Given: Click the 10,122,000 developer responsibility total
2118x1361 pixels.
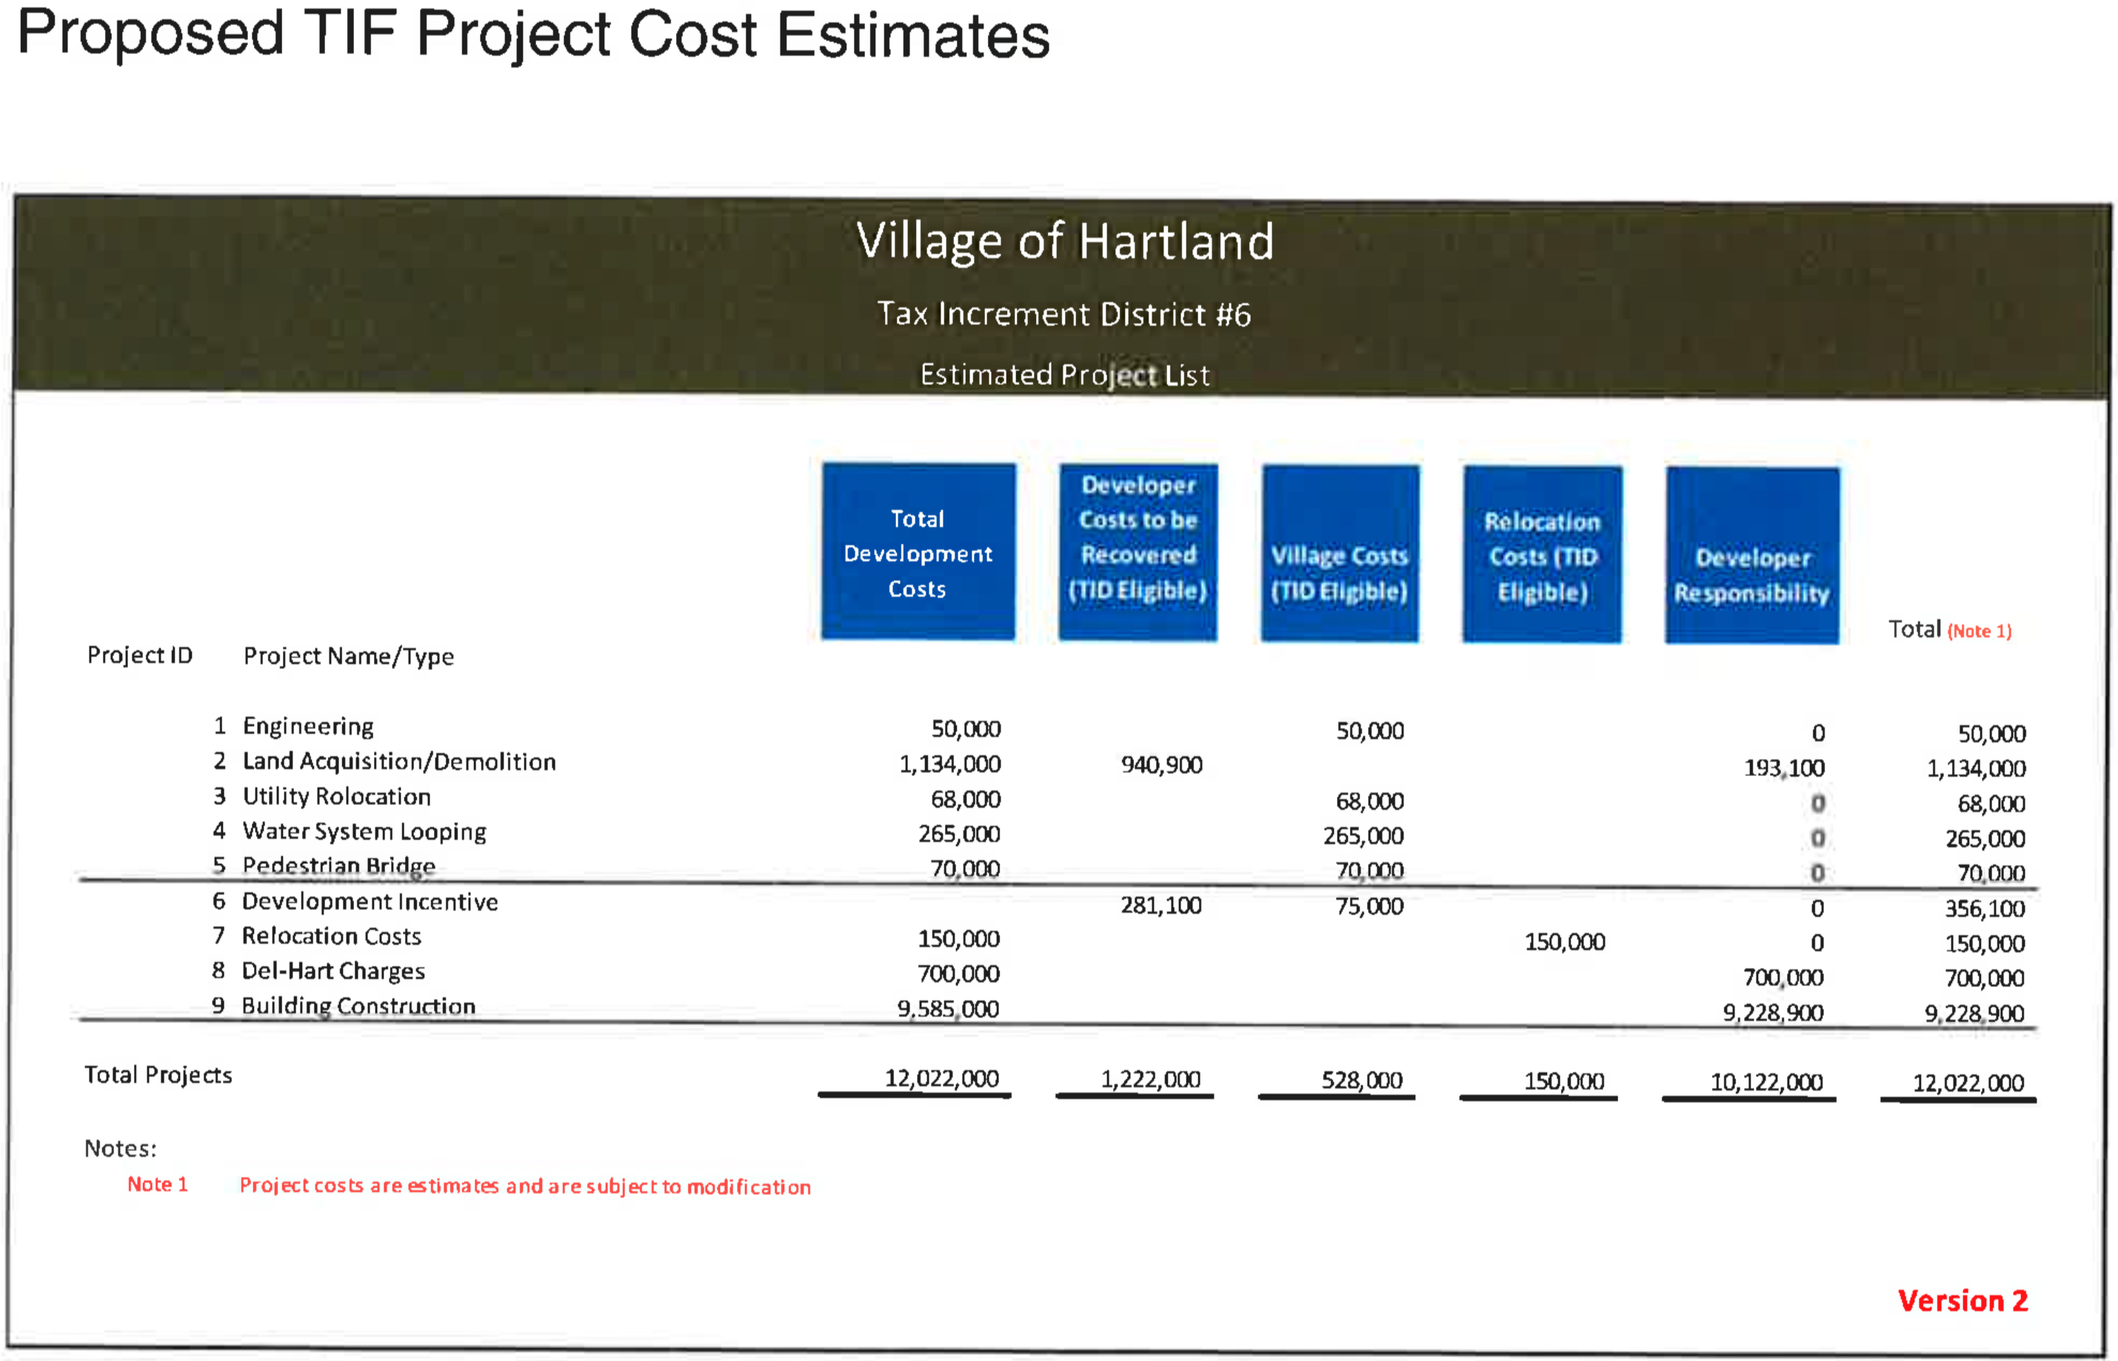Looking at the screenshot, I should pos(1765,1083).
